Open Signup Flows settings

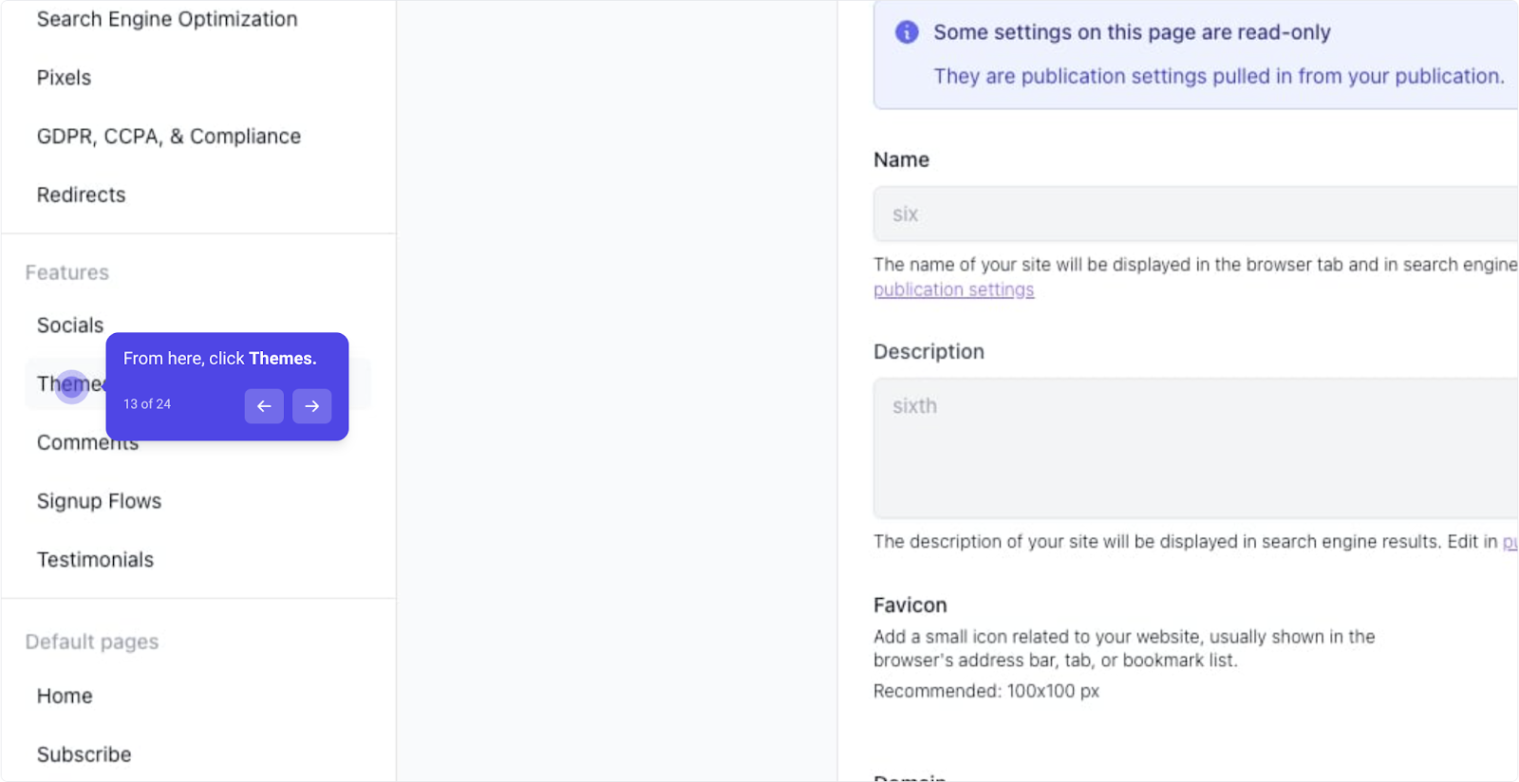click(x=99, y=501)
